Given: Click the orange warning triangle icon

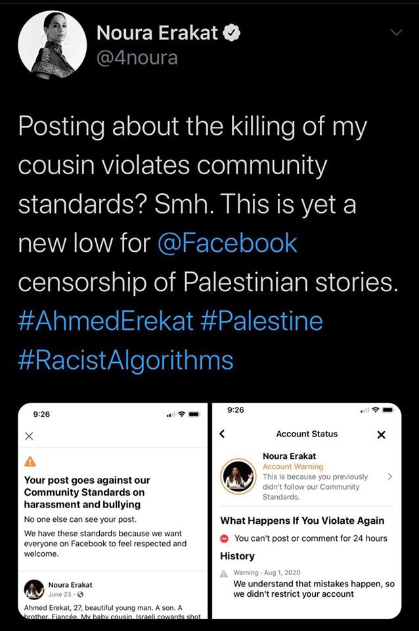Looking at the screenshot, I should tap(30, 461).
